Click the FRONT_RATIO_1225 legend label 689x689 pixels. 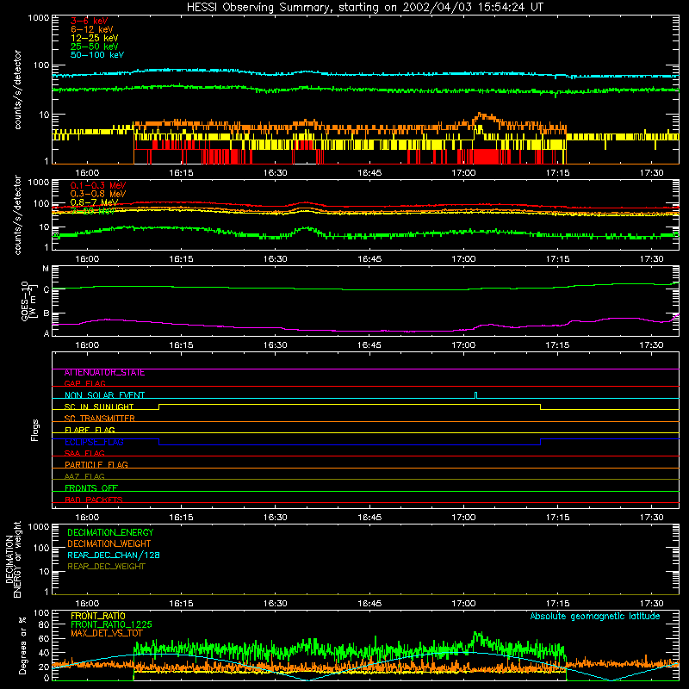(111, 624)
